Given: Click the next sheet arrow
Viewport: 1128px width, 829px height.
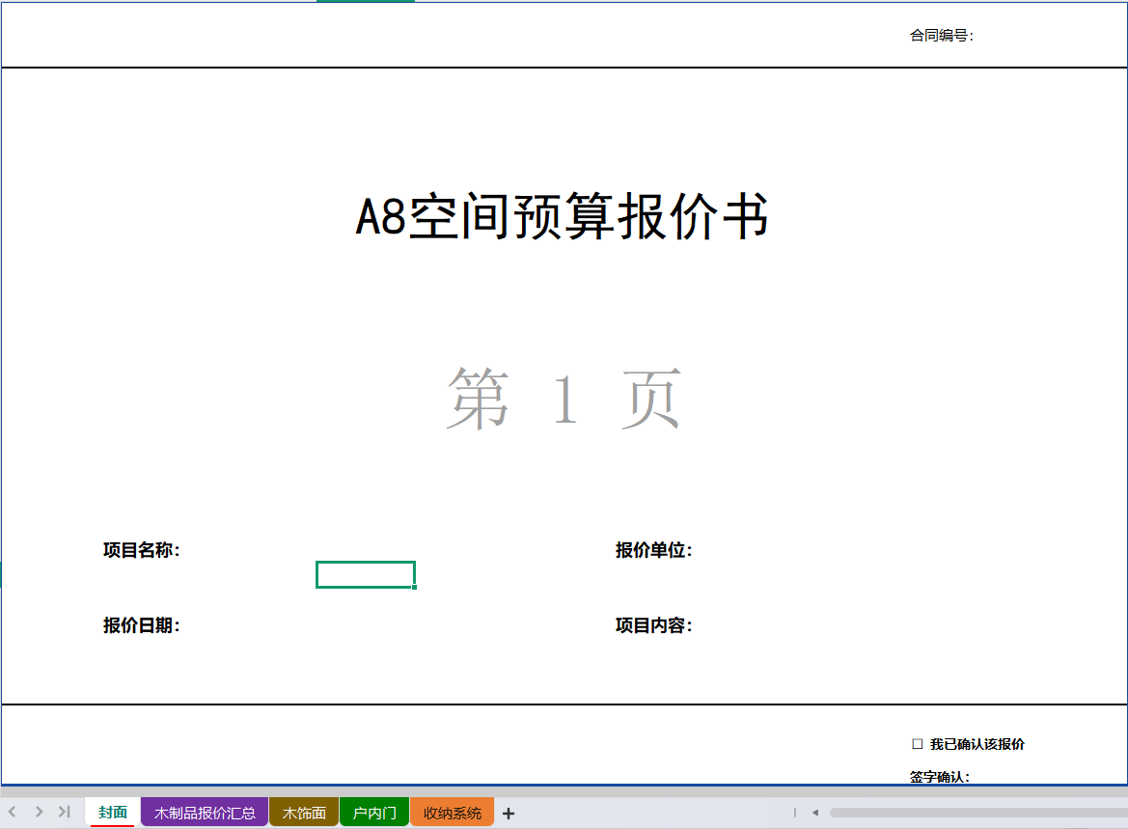Looking at the screenshot, I should 39,812.
